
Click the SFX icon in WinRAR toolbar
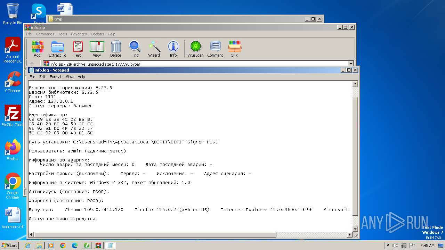(235, 49)
